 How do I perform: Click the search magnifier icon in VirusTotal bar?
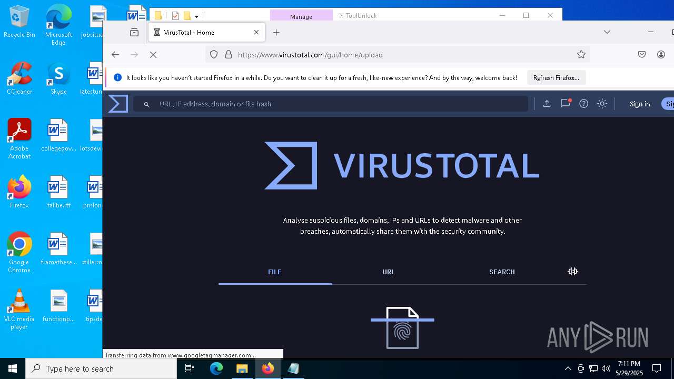pos(147,104)
